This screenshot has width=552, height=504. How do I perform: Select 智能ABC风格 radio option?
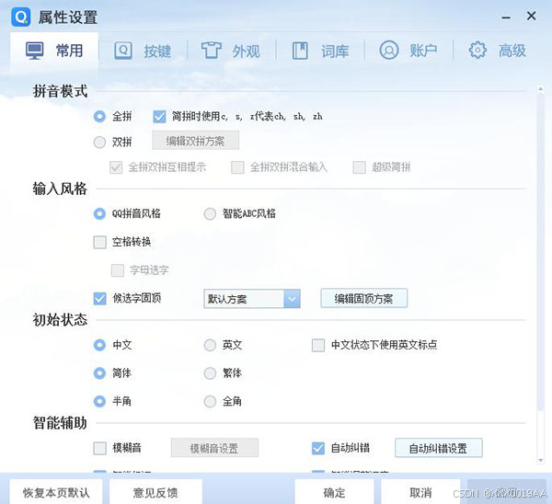[x=210, y=213]
